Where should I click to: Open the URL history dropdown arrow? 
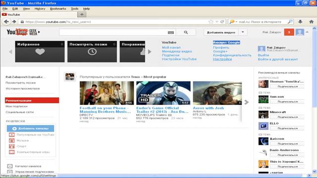coord(217,22)
